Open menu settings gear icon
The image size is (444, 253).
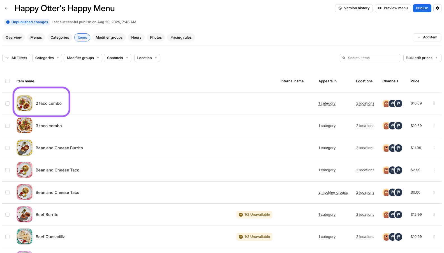pyautogui.click(x=437, y=8)
